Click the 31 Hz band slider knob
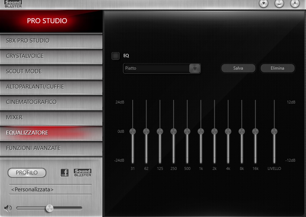This screenshot has height=217, width=306. [x=133, y=131]
